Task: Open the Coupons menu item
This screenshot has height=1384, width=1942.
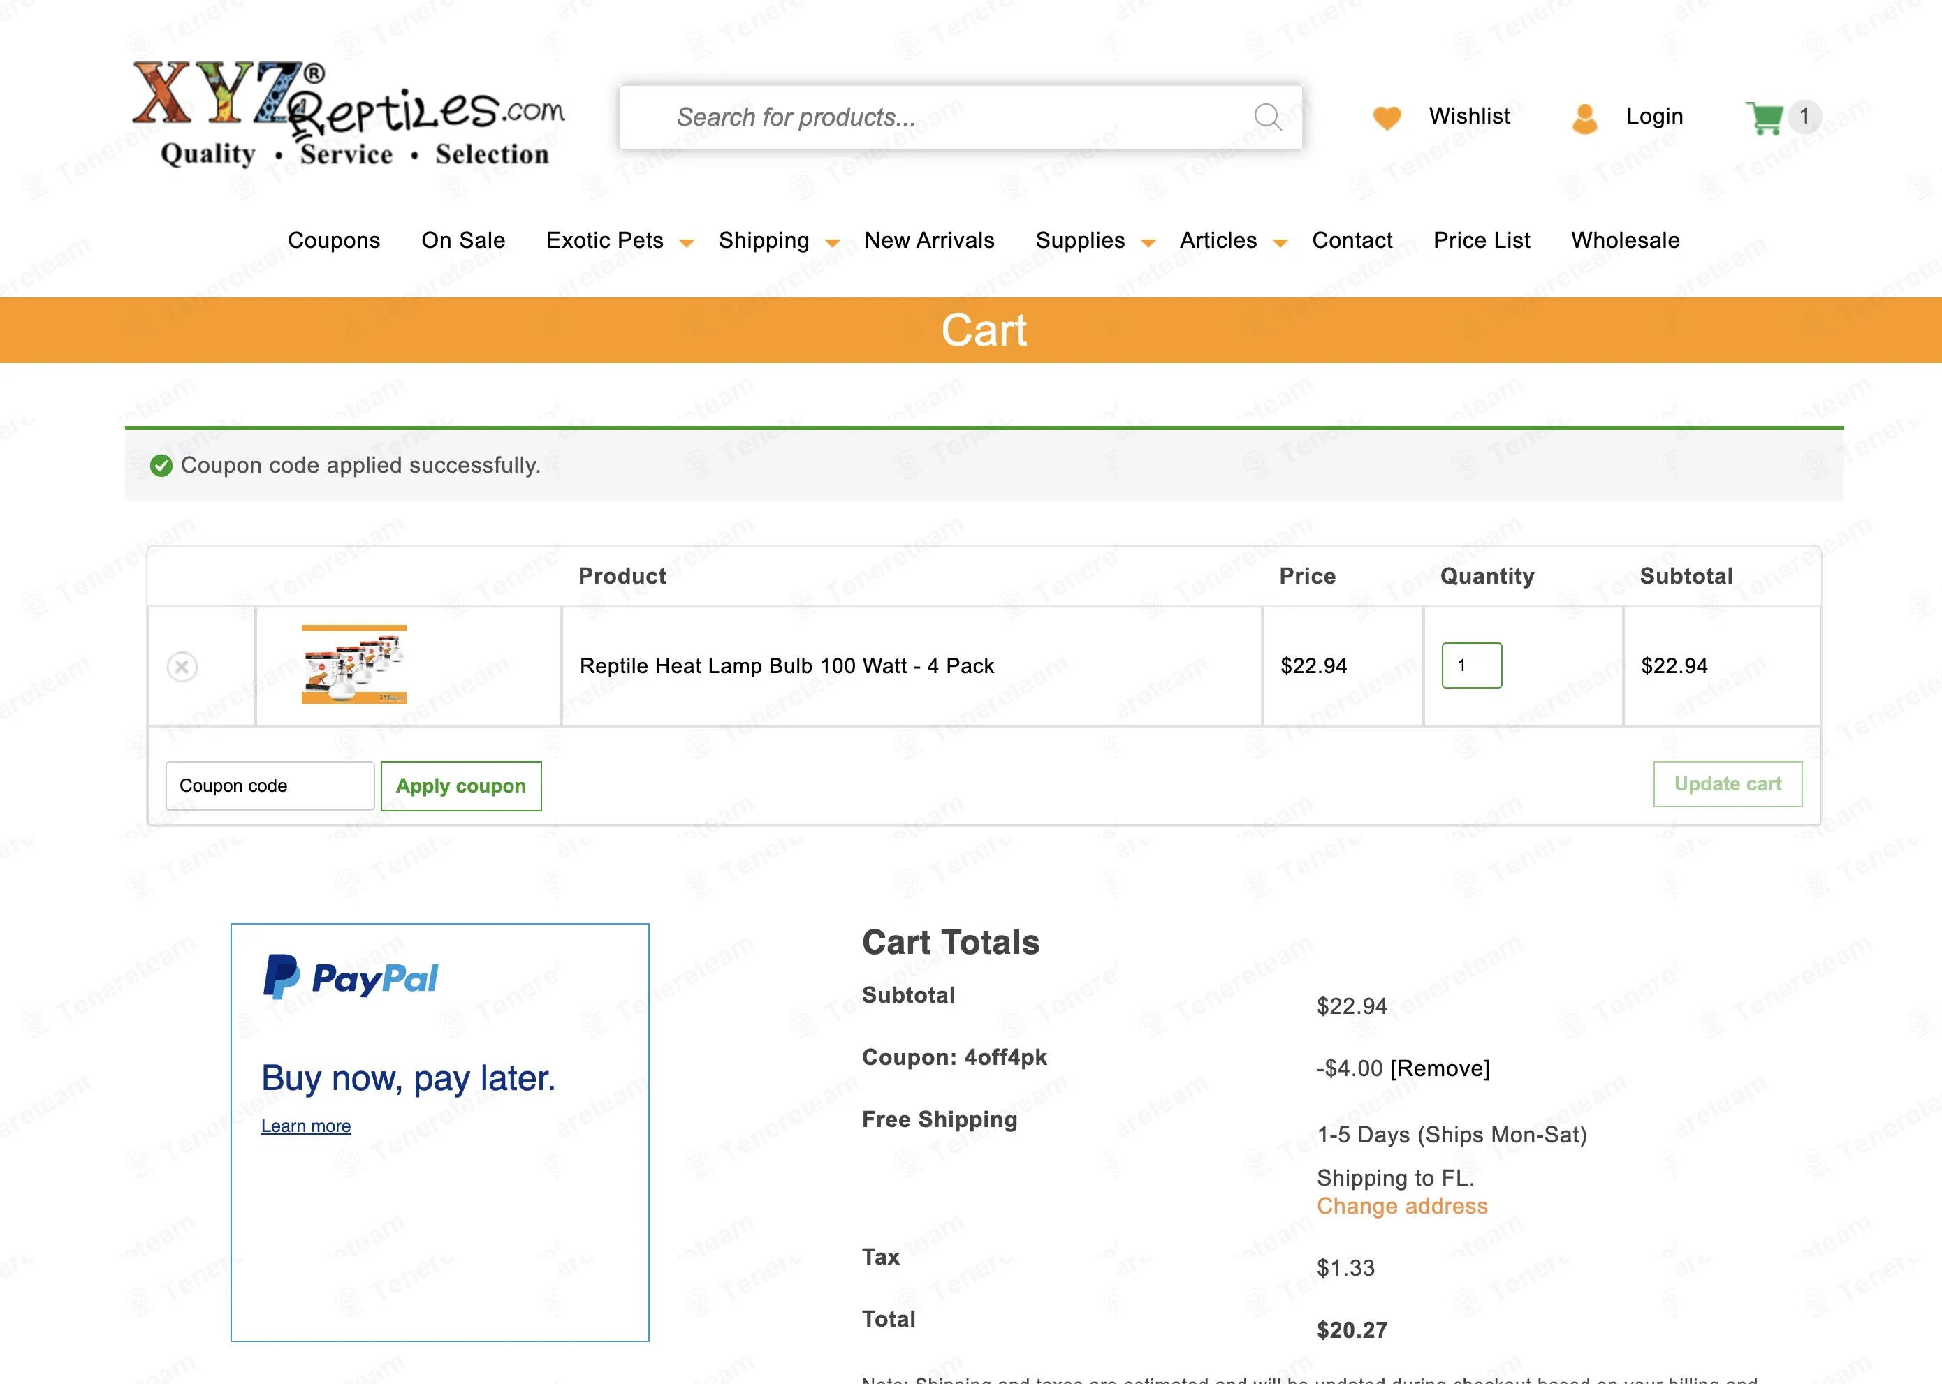Action: point(334,240)
